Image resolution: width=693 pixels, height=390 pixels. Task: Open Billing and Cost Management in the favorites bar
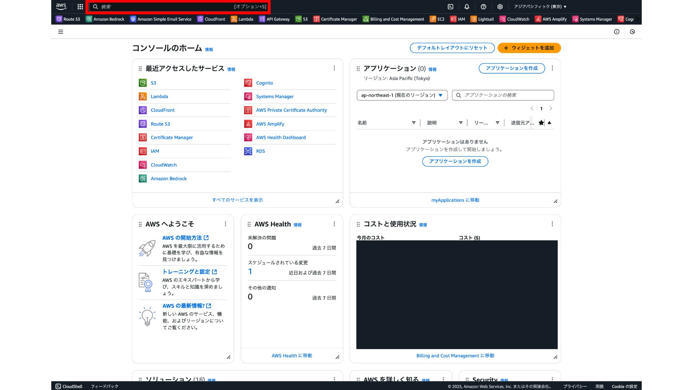pyautogui.click(x=393, y=19)
